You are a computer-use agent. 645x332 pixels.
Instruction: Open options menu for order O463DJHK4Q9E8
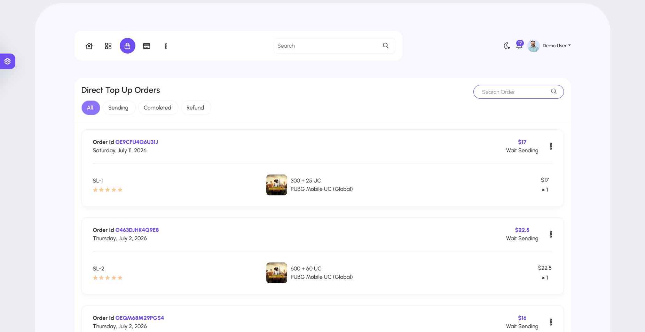pyautogui.click(x=551, y=234)
